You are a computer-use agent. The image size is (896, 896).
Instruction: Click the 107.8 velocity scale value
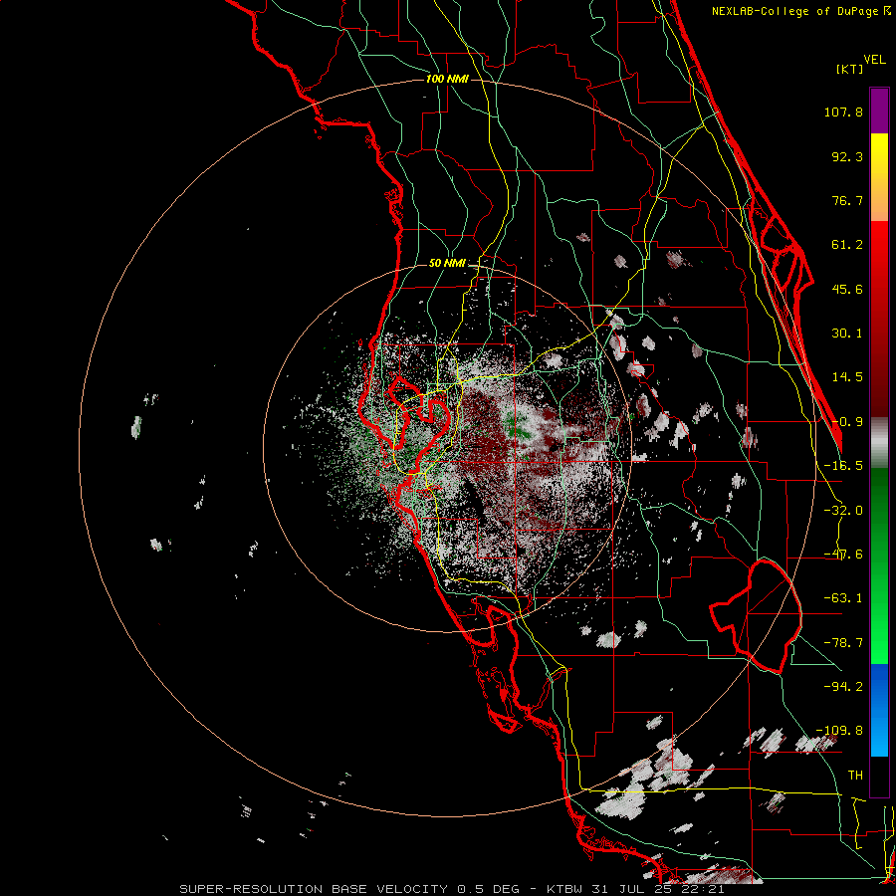(x=843, y=112)
